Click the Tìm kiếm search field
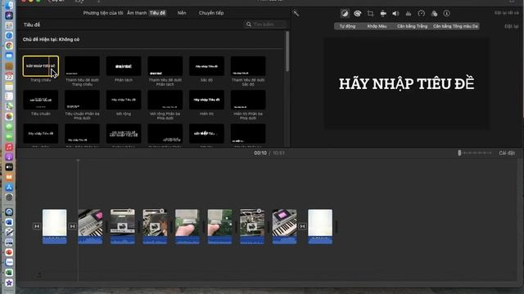524x294 pixels. [265, 24]
